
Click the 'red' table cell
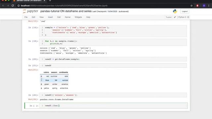point(48,76)
